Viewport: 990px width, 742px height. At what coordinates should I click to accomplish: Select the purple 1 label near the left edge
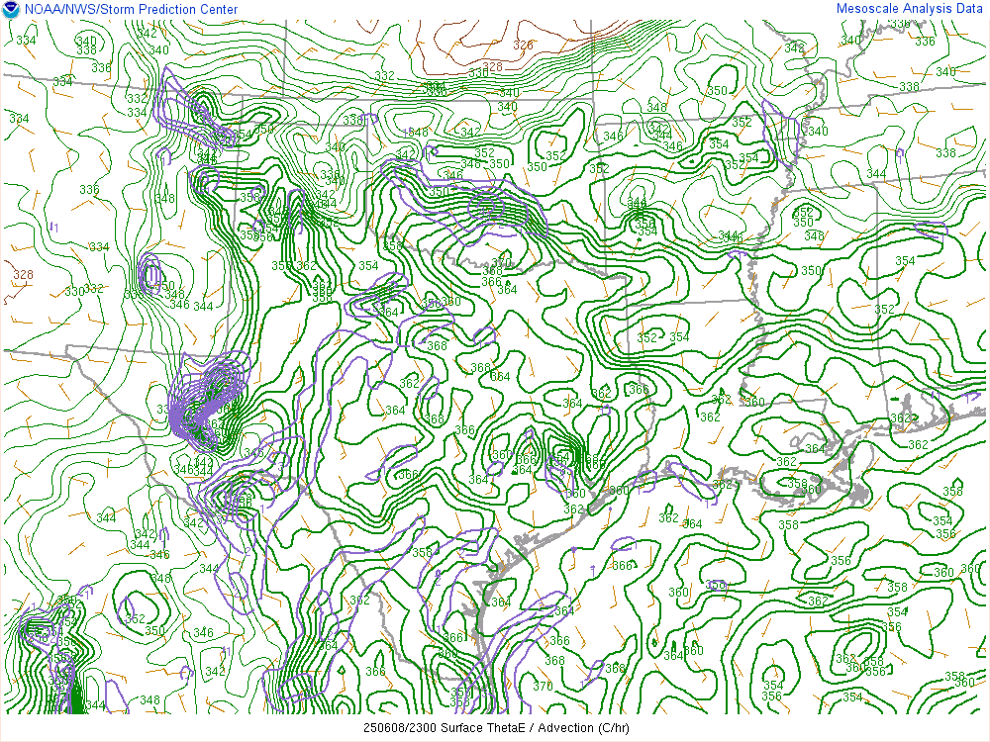53,228
